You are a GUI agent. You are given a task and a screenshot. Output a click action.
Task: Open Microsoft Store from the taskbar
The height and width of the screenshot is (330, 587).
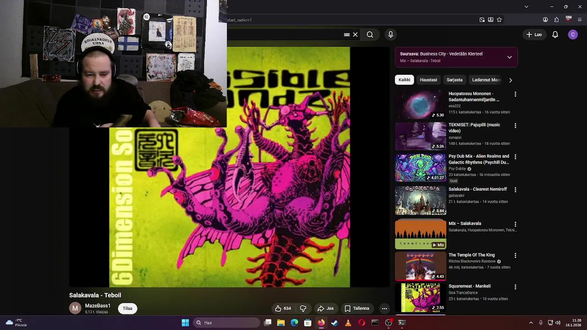coord(308,323)
